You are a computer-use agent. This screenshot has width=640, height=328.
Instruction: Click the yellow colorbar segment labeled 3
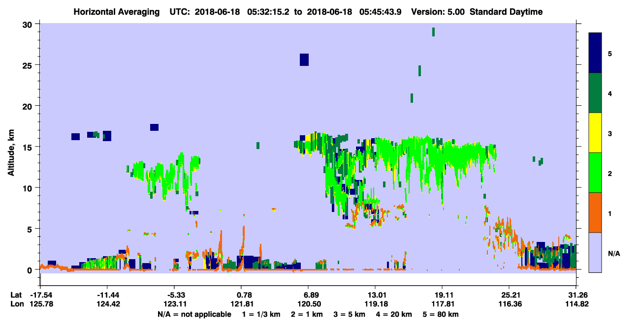tap(595, 133)
